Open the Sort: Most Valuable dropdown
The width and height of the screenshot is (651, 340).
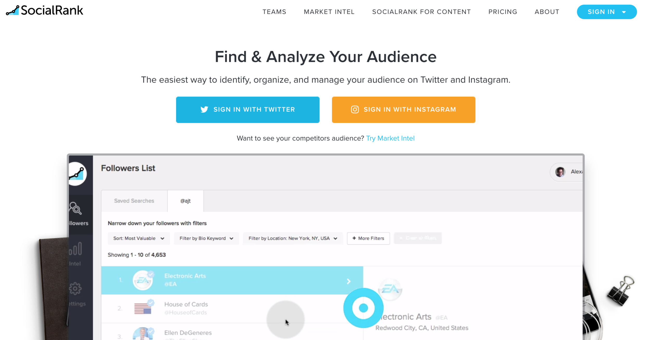coord(139,238)
